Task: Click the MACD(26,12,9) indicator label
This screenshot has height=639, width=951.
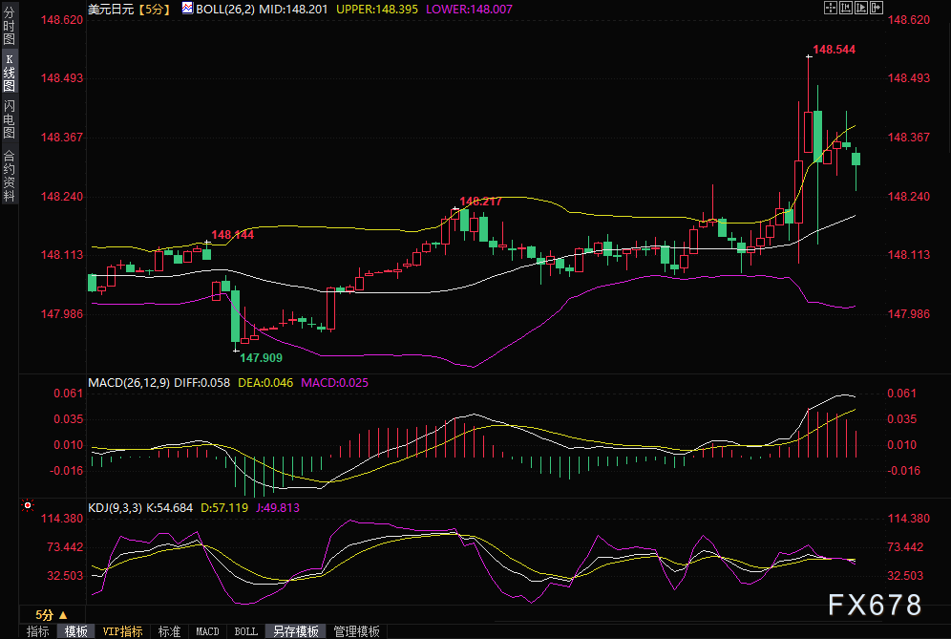Action: (129, 383)
